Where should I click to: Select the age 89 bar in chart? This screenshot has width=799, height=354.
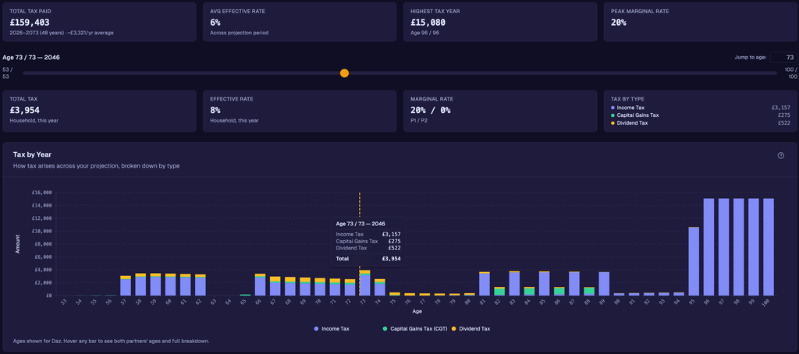tap(604, 283)
